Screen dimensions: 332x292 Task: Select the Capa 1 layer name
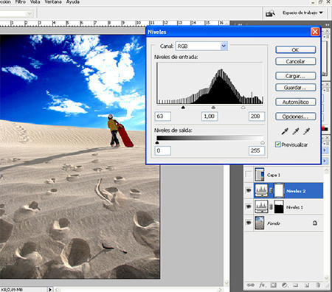click(274, 175)
